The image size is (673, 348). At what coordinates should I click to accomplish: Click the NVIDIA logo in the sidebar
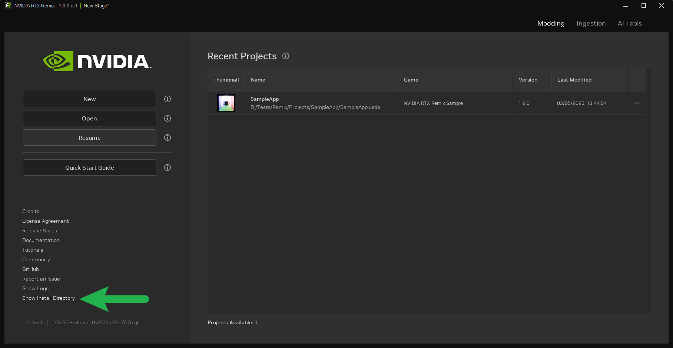(x=97, y=60)
